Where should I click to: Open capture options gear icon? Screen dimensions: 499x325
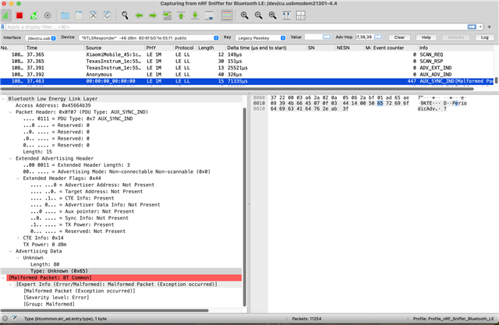point(48,16)
